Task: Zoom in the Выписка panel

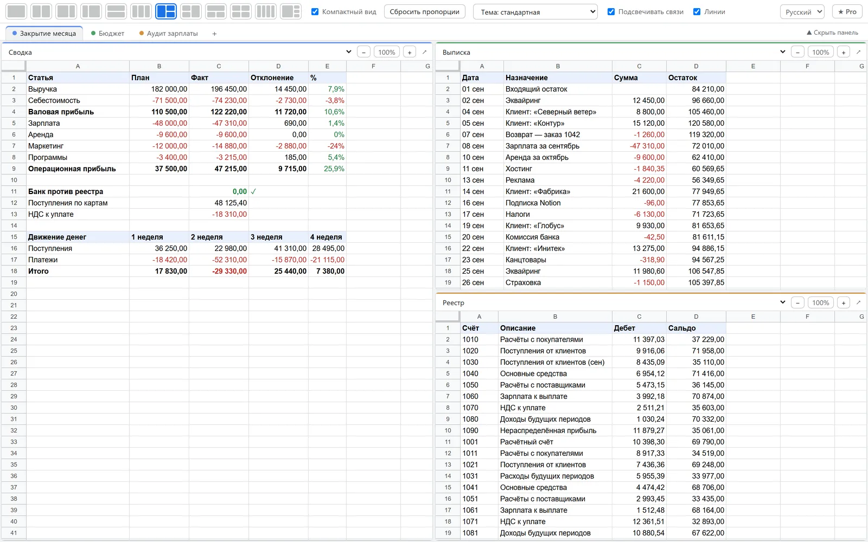Action: 844,52
